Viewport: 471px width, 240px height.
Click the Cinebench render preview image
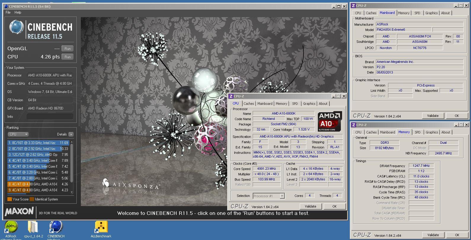[x=214, y=112]
